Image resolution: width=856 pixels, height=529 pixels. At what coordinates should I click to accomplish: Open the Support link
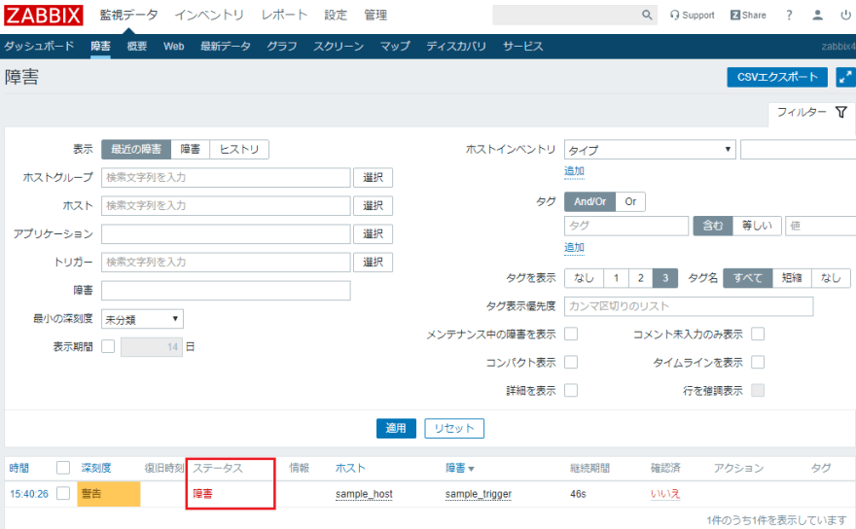tap(693, 16)
